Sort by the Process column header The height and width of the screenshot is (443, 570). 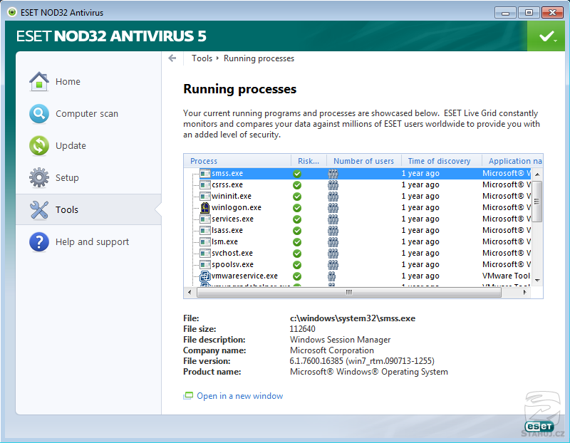tap(204, 161)
